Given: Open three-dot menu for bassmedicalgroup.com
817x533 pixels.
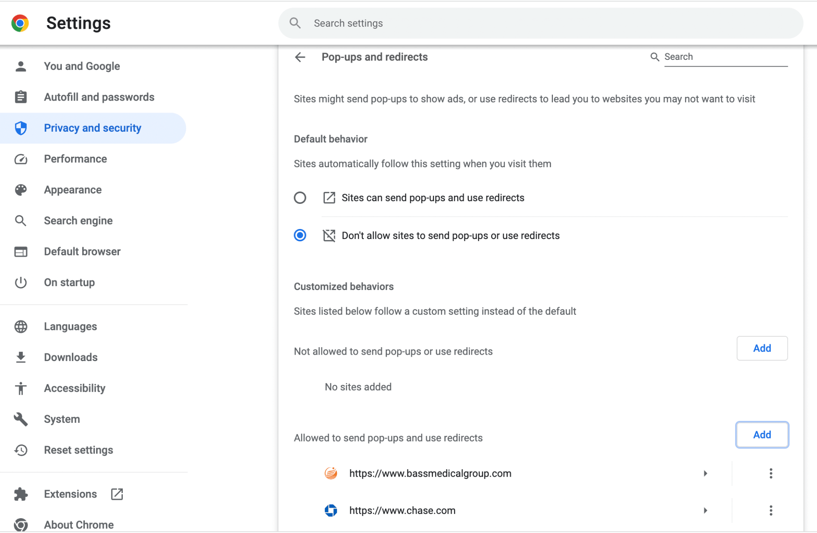Looking at the screenshot, I should click(771, 473).
